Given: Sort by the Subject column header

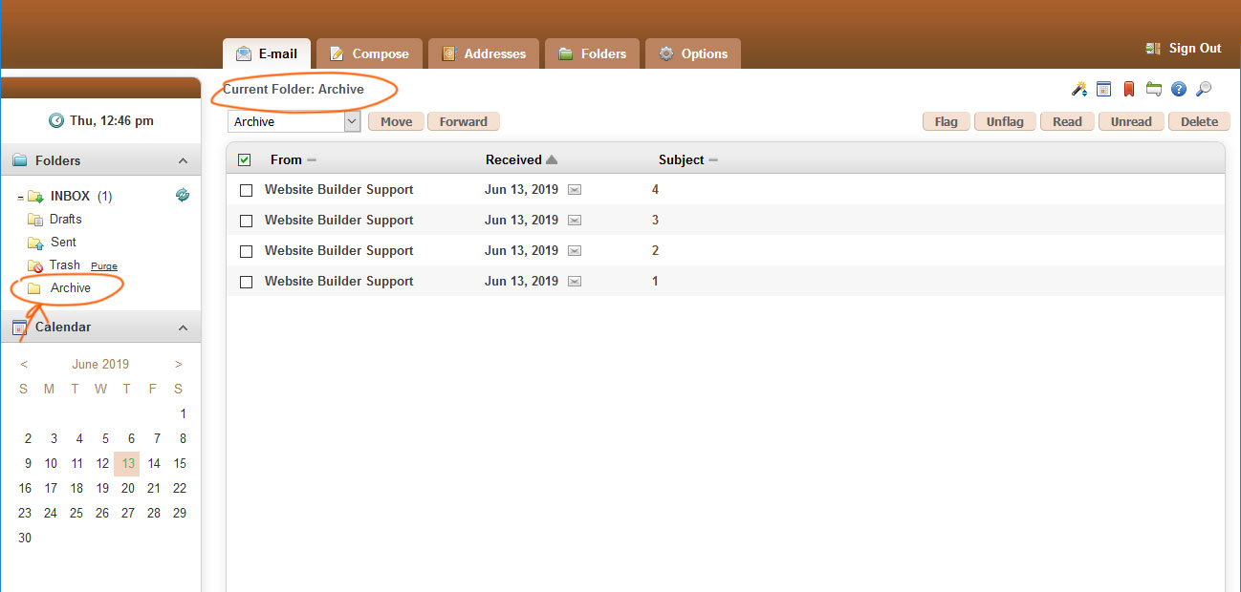Looking at the screenshot, I should click(x=682, y=160).
